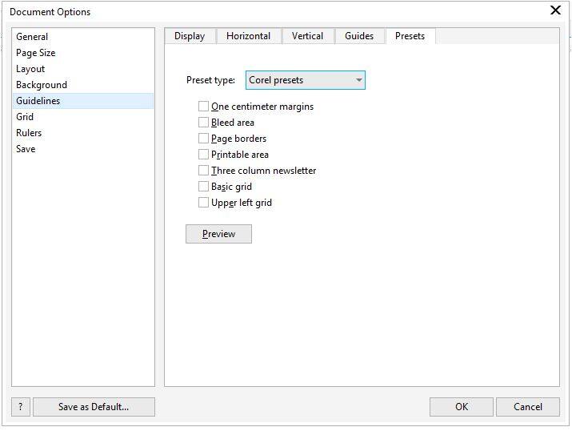Toggle the Page borders checkbox
This screenshot has height=431, width=572.
(x=204, y=139)
